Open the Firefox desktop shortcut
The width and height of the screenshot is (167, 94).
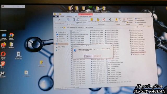coord(3,45)
